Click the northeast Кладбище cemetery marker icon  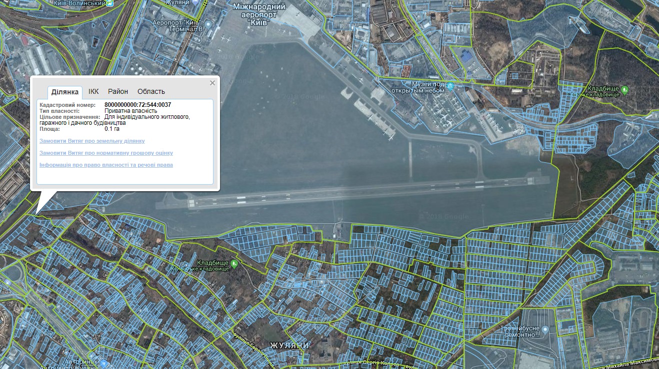point(625,90)
